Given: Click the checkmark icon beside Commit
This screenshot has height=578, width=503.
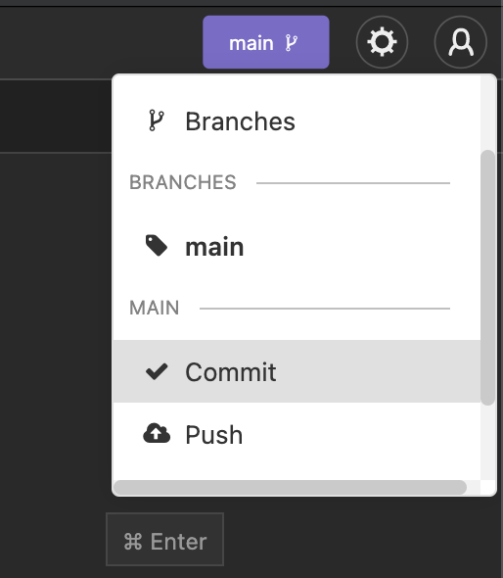Looking at the screenshot, I should click(157, 371).
